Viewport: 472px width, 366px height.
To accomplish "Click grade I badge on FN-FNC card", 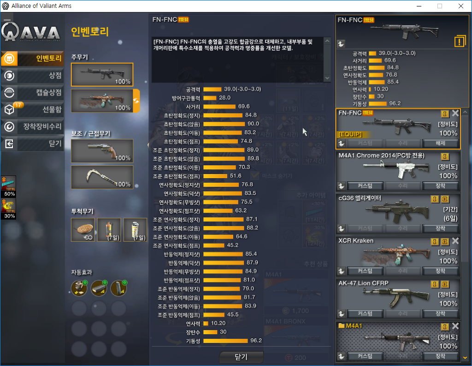I will (x=445, y=114).
